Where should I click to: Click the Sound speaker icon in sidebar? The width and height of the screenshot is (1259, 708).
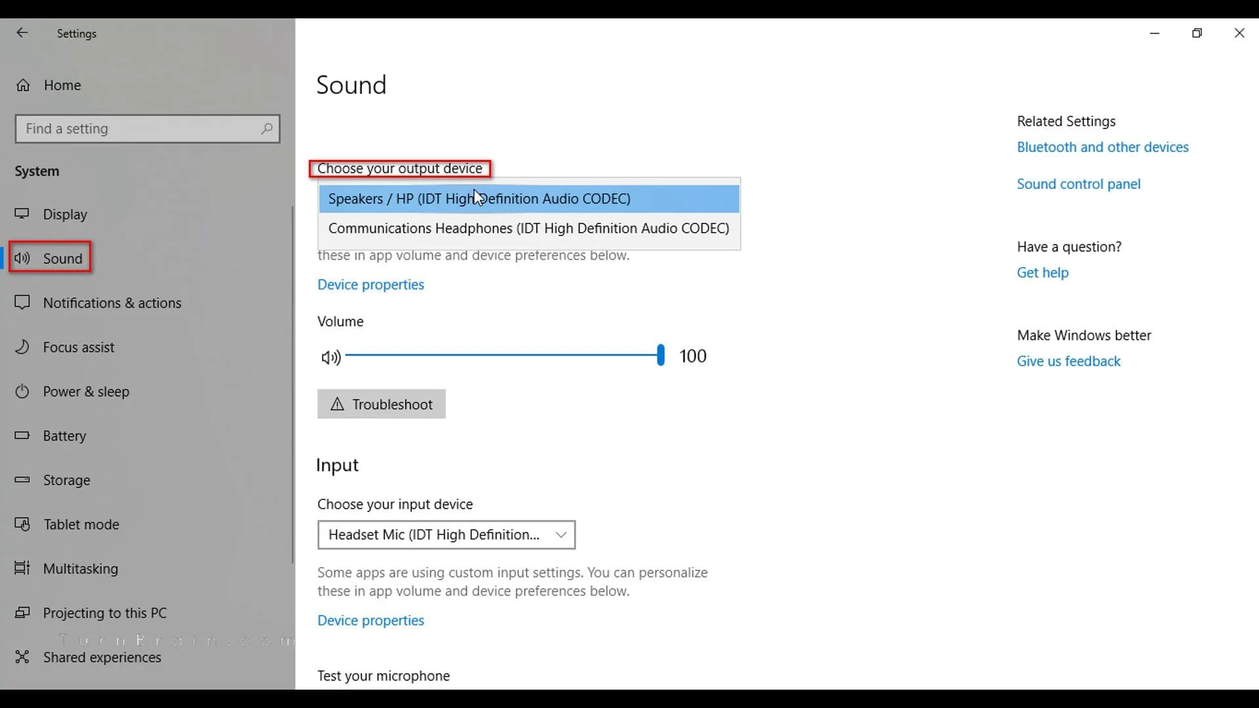pos(22,258)
